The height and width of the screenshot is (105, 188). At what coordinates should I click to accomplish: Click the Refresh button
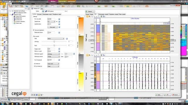pos(90,12)
